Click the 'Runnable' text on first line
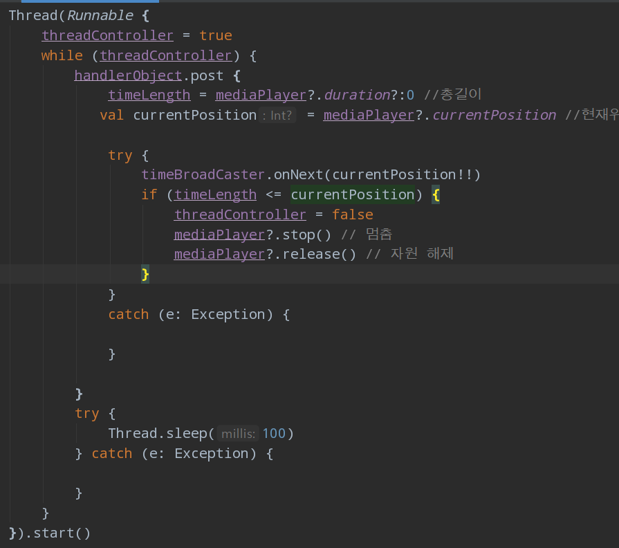 (100, 15)
